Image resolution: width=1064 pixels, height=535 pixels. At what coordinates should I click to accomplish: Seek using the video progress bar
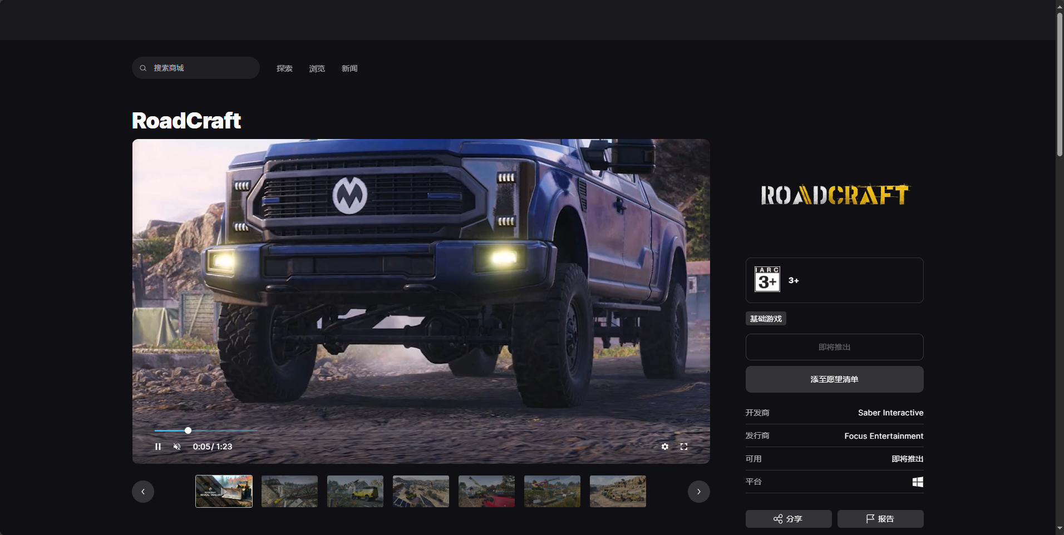click(x=206, y=430)
